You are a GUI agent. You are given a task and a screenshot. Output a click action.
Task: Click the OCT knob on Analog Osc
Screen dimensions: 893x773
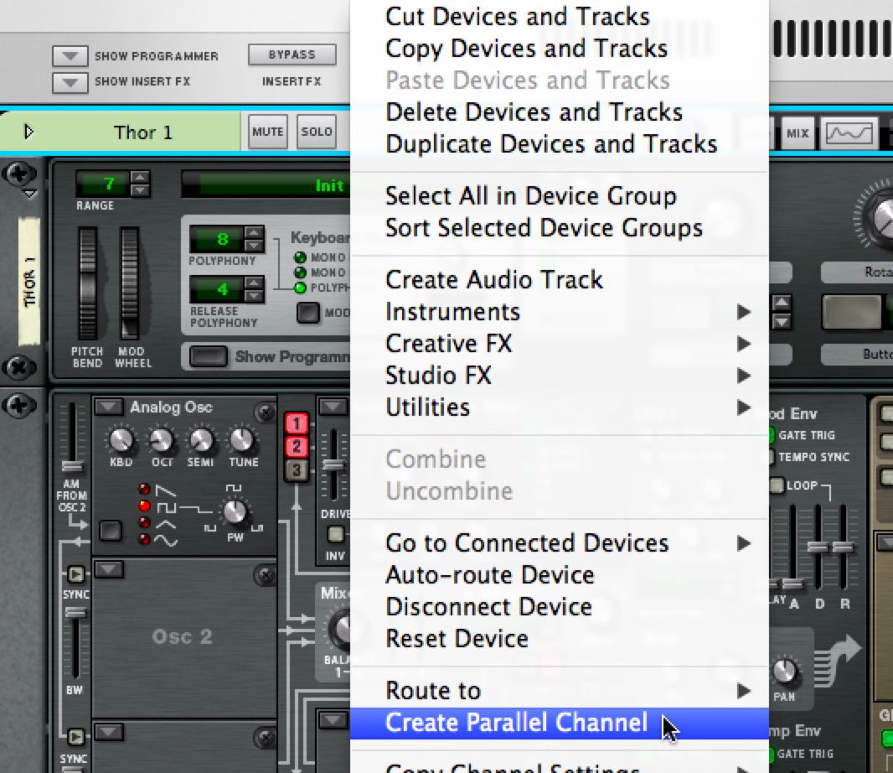[x=161, y=439]
